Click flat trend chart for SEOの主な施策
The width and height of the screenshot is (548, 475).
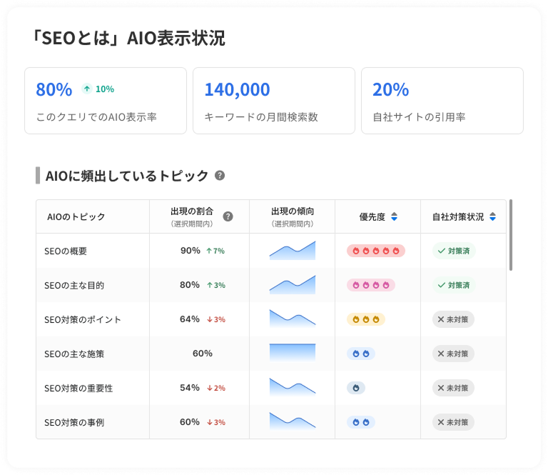(292, 354)
